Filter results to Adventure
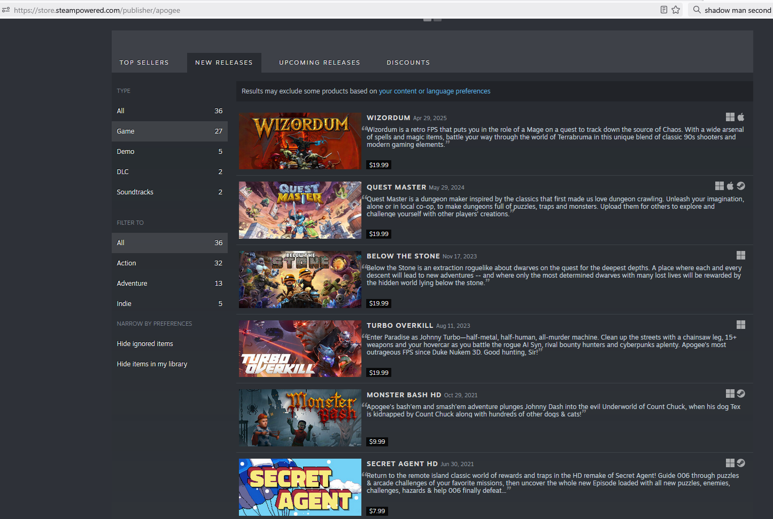Screen dimensions: 773x519 coord(169,284)
